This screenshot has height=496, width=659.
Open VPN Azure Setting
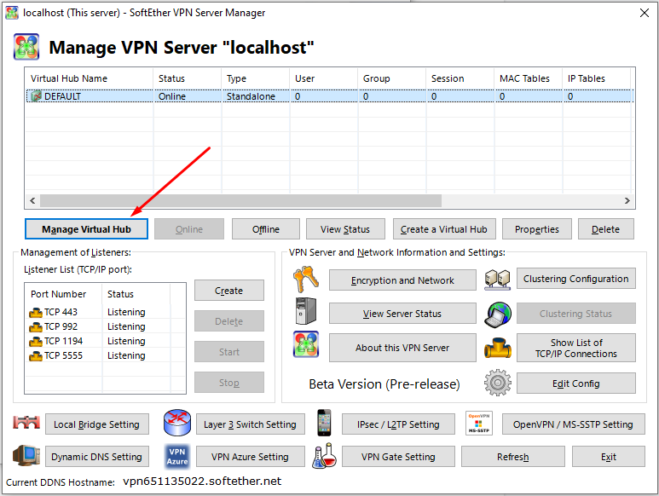pyautogui.click(x=250, y=457)
